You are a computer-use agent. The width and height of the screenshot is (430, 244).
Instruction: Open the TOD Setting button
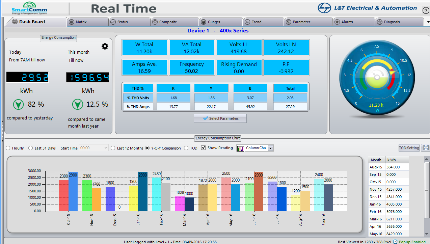[409, 148]
